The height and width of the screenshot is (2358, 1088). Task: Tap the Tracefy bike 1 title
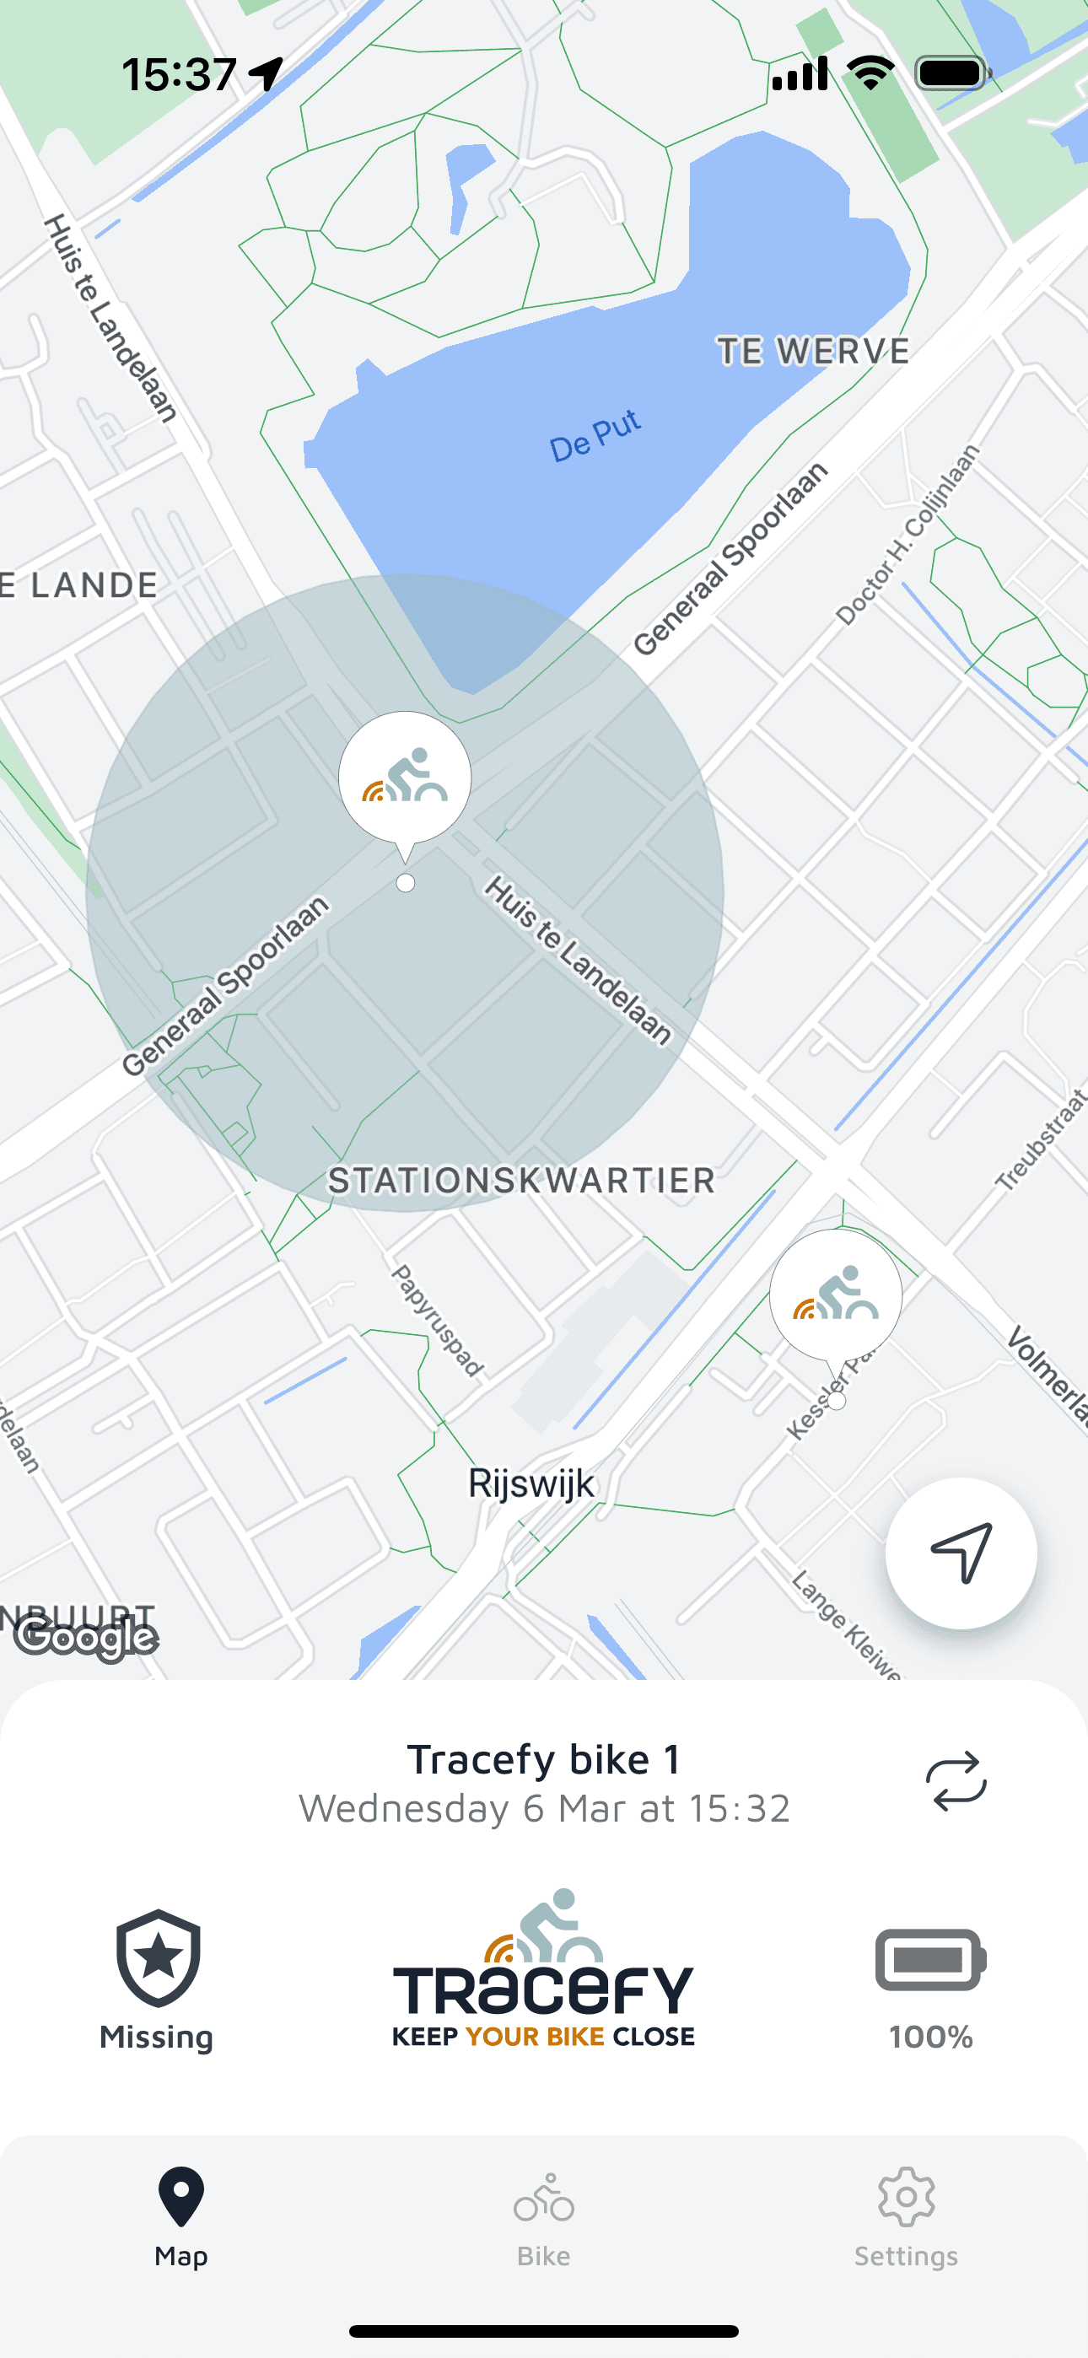pos(544,1759)
